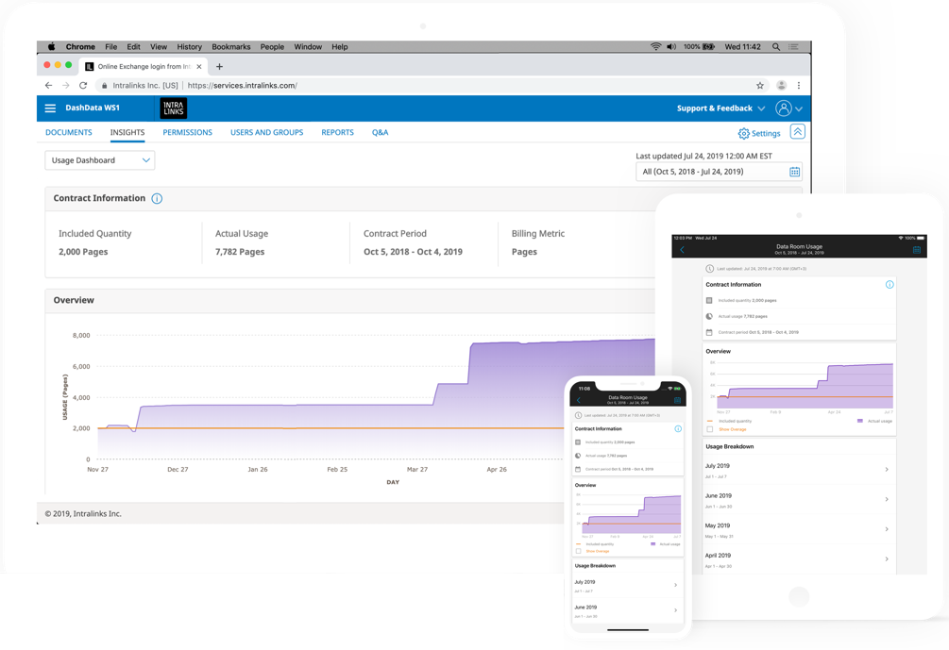Viewport: 949px width, 650px height.
Task: Tap the back arrow on the phone header
Action: click(579, 400)
